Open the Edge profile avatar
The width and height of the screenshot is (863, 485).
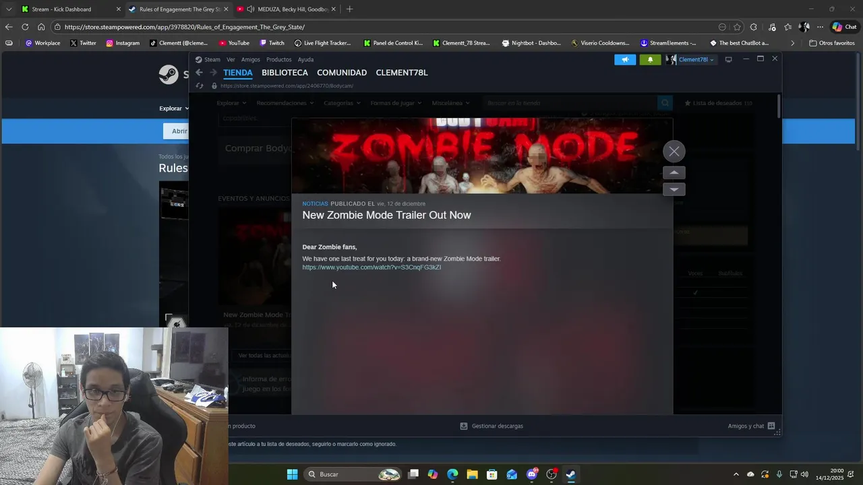click(x=804, y=27)
